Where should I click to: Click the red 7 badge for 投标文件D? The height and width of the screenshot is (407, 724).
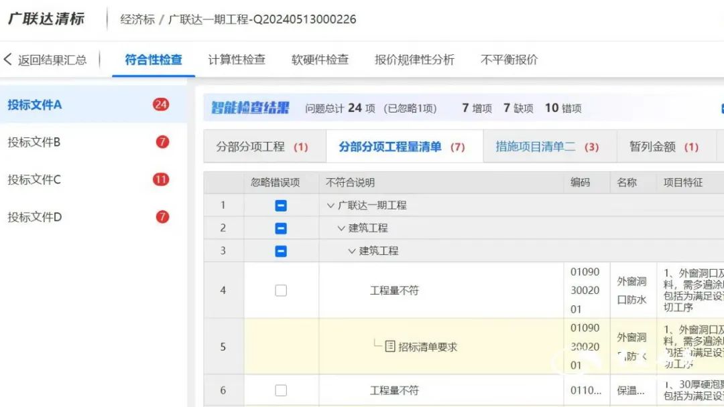pos(162,217)
